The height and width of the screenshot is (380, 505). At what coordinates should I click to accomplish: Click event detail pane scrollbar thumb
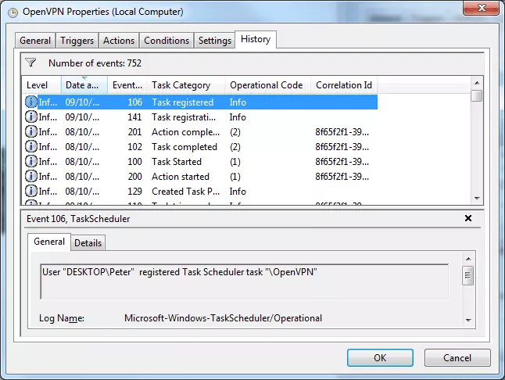[468, 275]
